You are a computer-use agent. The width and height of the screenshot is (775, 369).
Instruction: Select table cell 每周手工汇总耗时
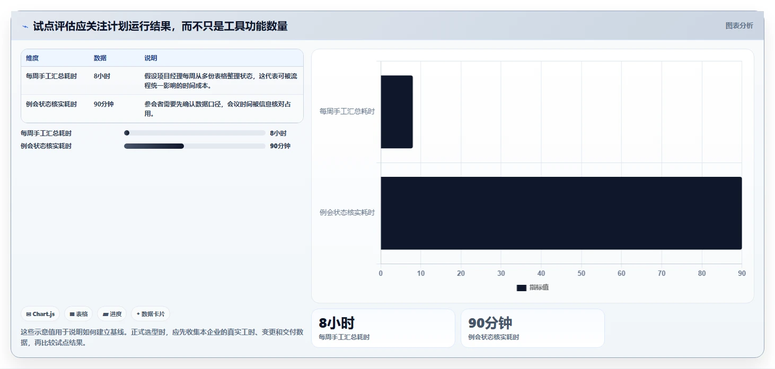[x=51, y=76]
